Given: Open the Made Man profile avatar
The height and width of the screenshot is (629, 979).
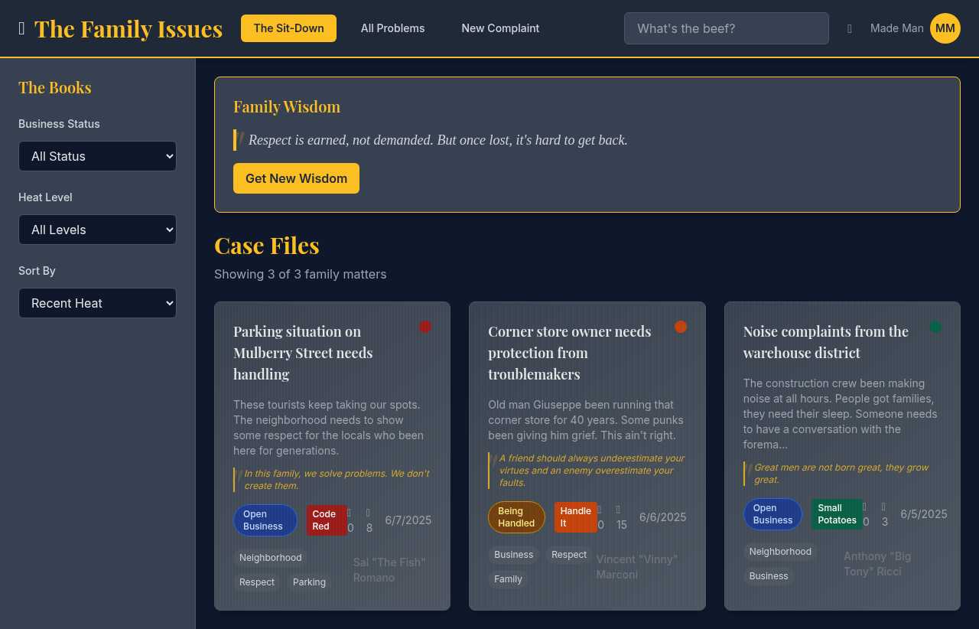Looking at the screenshot, I should tap(945, 28).
